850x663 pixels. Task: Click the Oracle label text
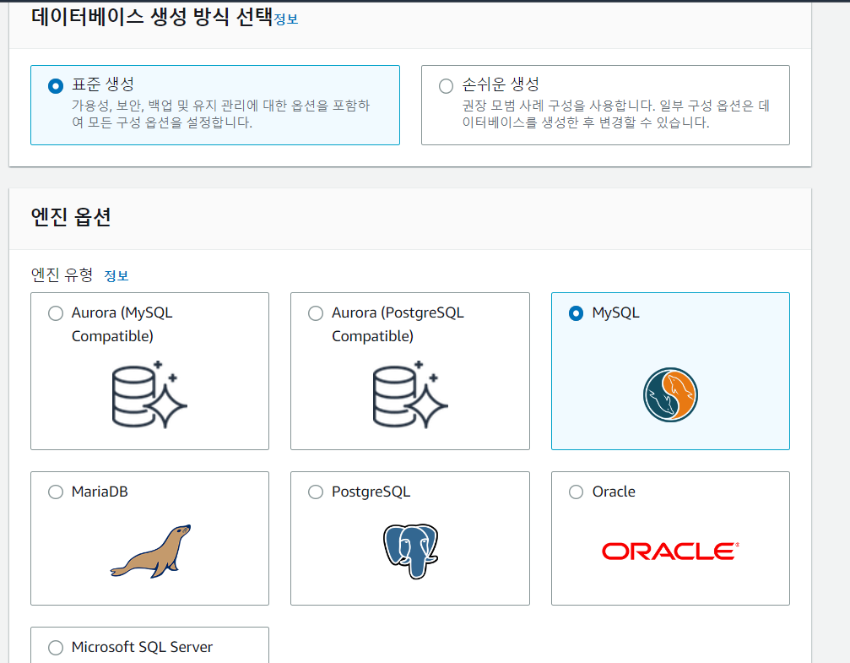(x=614, y=492)
